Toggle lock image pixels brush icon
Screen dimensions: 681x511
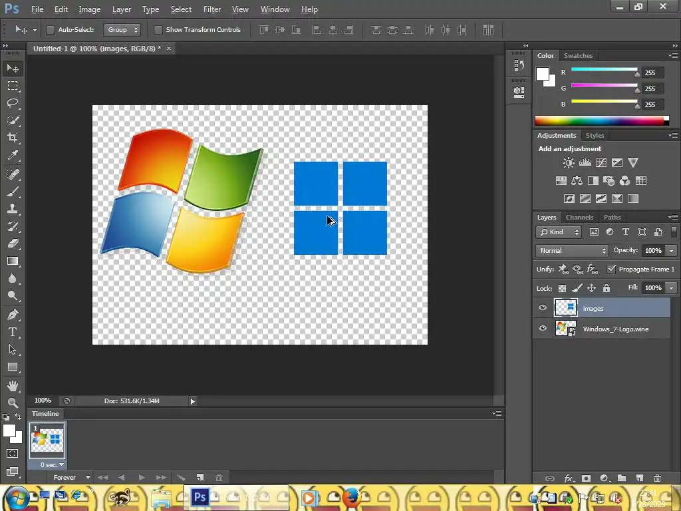(577, 288)
